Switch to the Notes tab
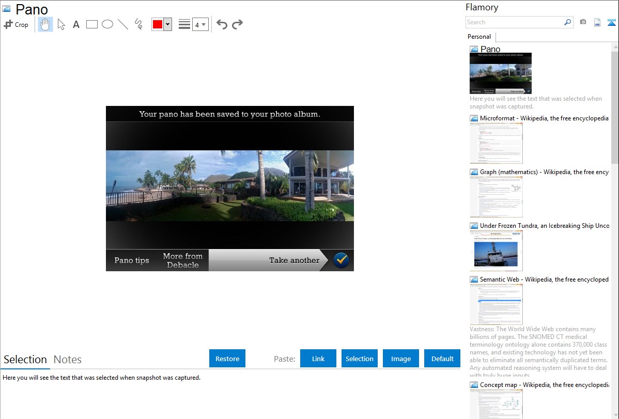This screenshot has width=619, height=419. 68,360
